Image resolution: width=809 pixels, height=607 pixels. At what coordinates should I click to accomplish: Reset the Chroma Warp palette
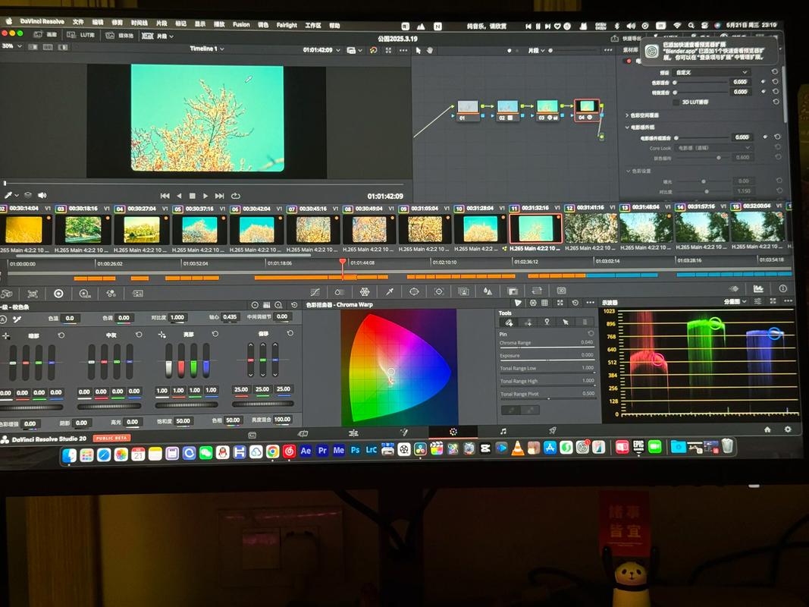point(575,303)
